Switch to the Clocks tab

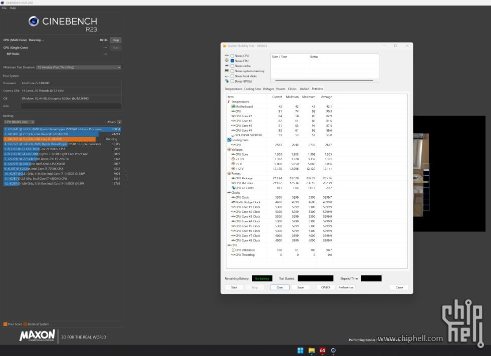coord(292,89)
